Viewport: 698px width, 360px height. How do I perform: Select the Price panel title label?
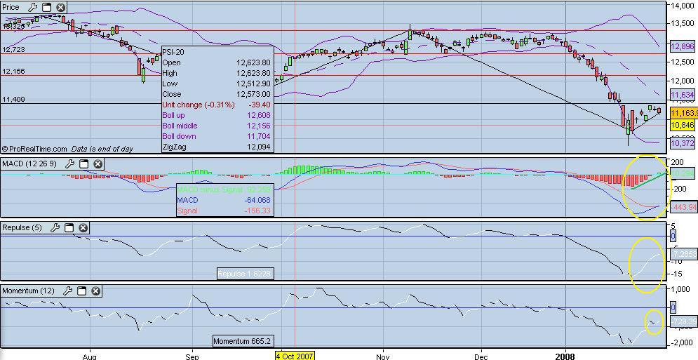[x=11, y=7]
